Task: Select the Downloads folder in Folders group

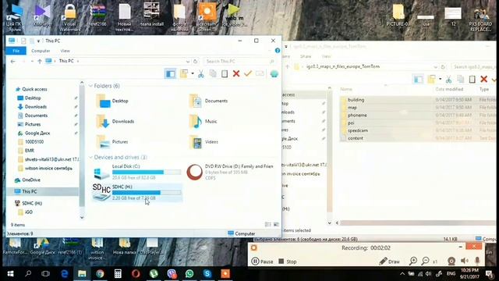Action: [x=115, y=122]
